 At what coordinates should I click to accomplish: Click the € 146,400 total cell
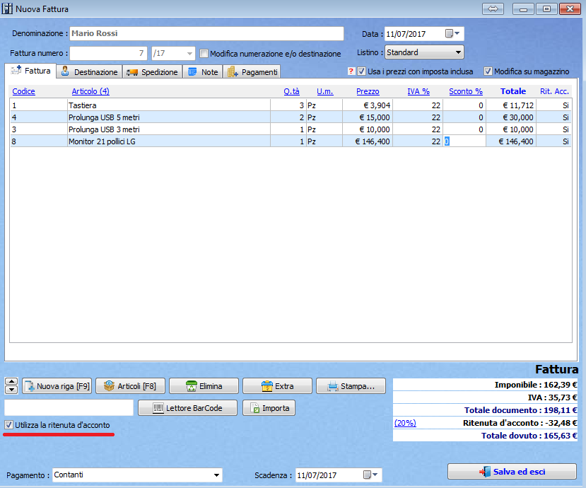pos(511,141)
